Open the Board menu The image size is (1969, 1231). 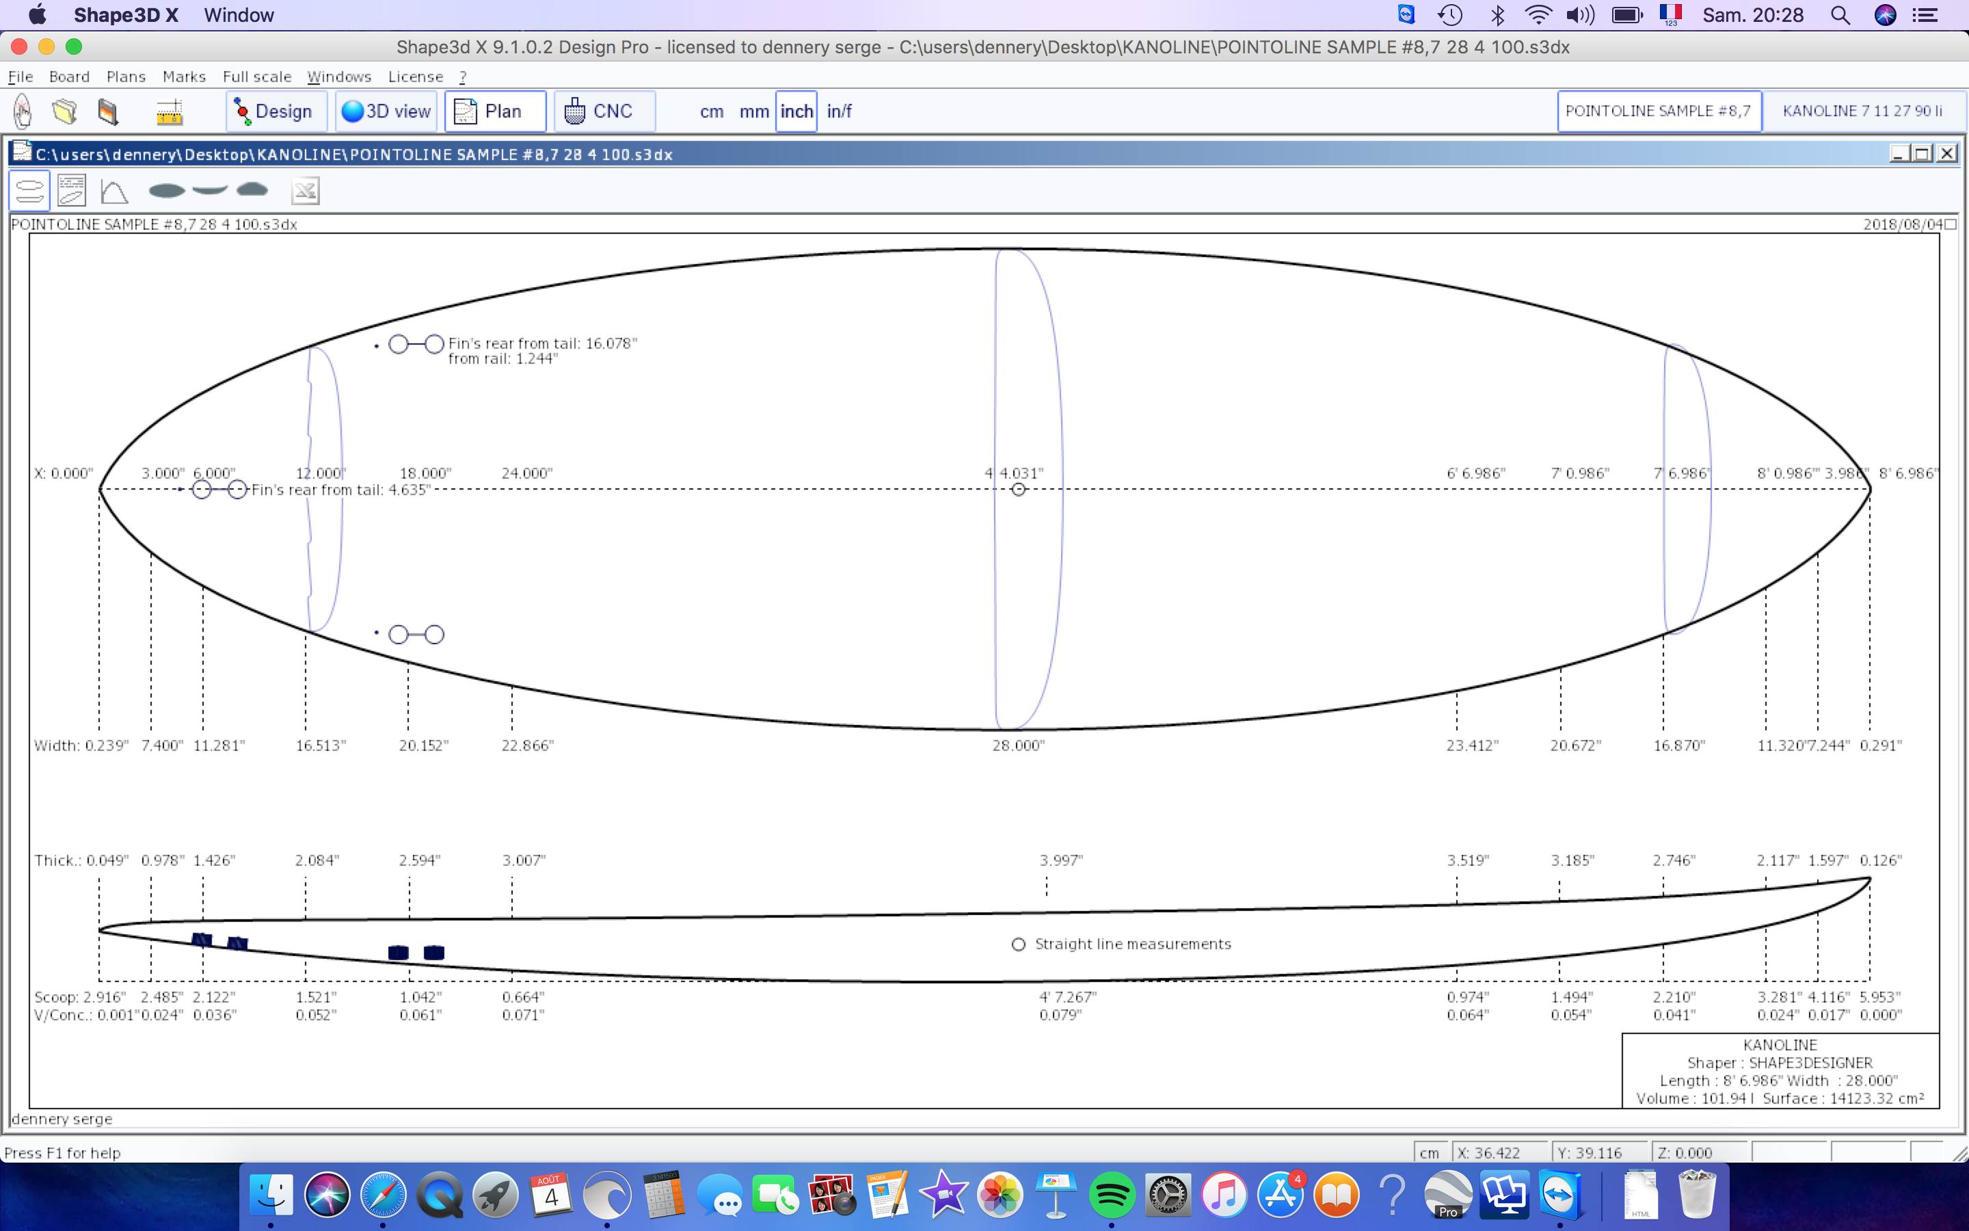tap(69, 77)
